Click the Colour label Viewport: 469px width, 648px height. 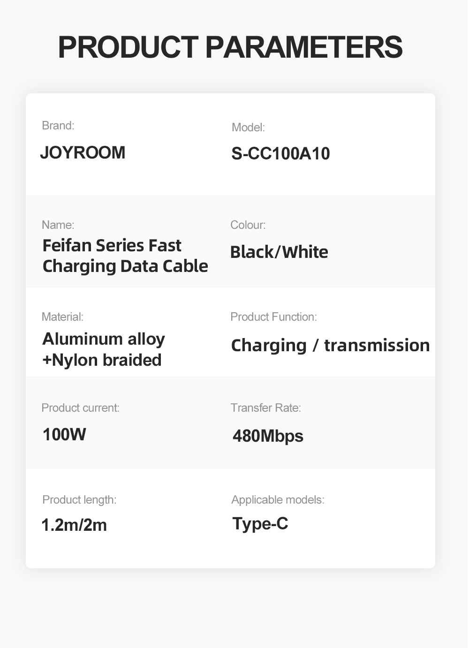click(248, 225)
